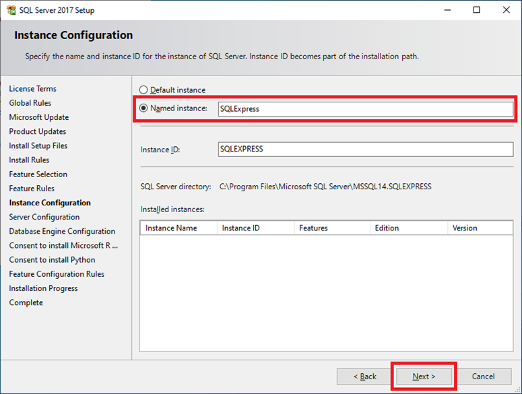This screenshot has width=522, height=394.
Task: Go back with the Back button
Action: (x=365, y=376)
